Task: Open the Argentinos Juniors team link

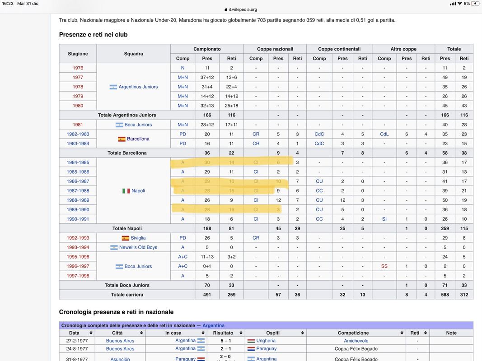Action: (x=138, y=87)
